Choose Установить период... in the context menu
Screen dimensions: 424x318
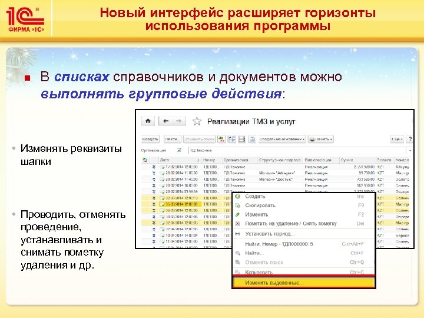point(304,234)
